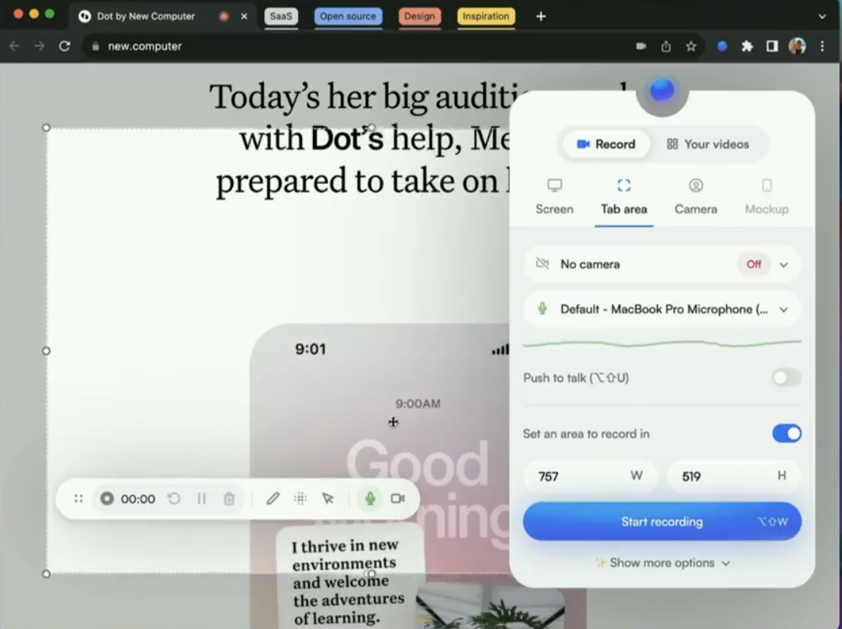Click the top-left selection area handle
Screen dimensions: 842x629
click(46, 128)
